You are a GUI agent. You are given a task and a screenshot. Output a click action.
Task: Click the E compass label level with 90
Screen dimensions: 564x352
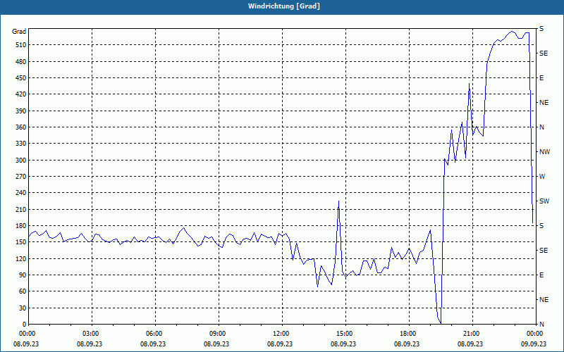[541, 275]
